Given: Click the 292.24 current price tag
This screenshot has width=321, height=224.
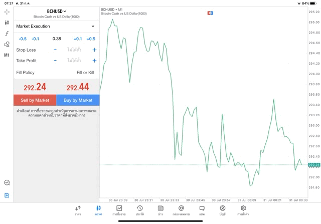Looking at the screenshot, I should (314, 165).
